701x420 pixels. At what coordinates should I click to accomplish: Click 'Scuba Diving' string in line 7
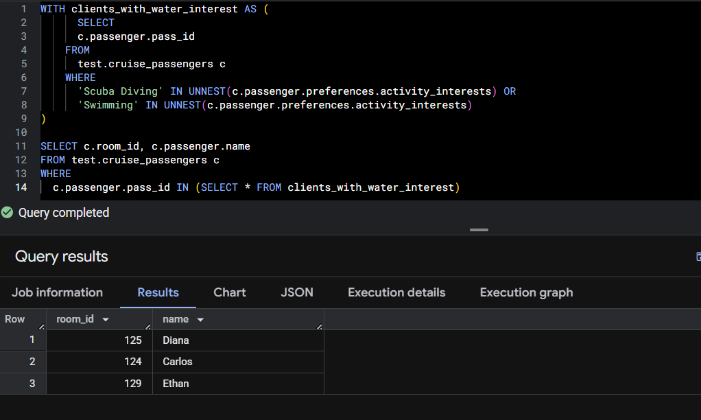tap(120, 91)
